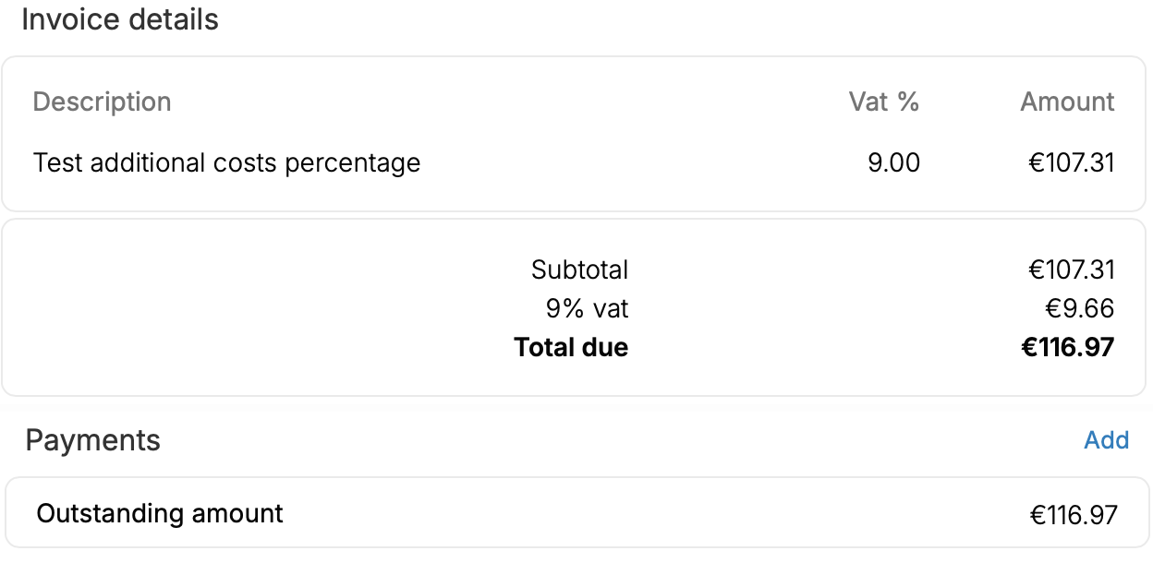1153x563 pixels.
Task: Click the €9.66 vat amount
Action: 1080,308
